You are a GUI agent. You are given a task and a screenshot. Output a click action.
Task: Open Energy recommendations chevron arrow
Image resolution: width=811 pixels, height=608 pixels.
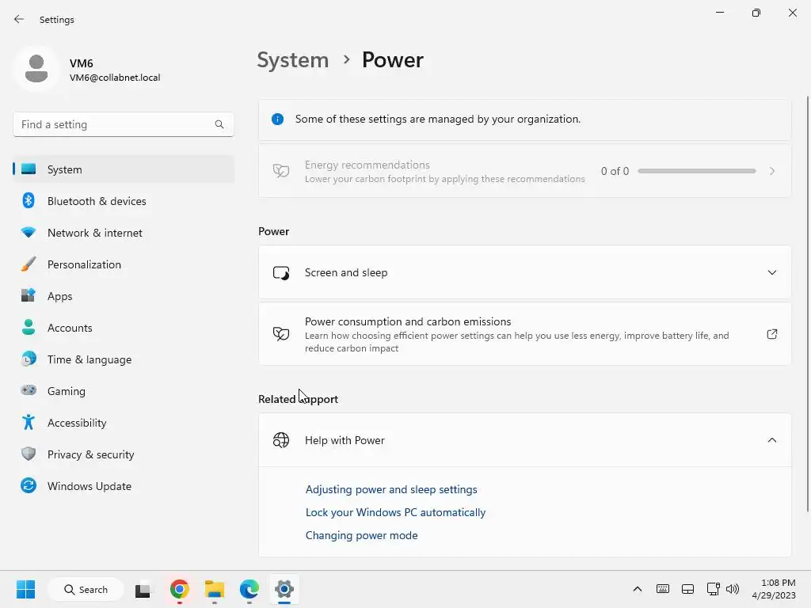[x=771, y=171]
